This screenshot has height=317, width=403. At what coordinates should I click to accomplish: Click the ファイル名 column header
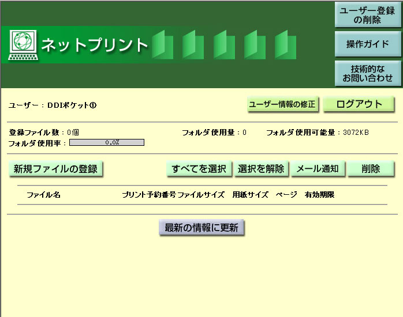click(43, 195)
